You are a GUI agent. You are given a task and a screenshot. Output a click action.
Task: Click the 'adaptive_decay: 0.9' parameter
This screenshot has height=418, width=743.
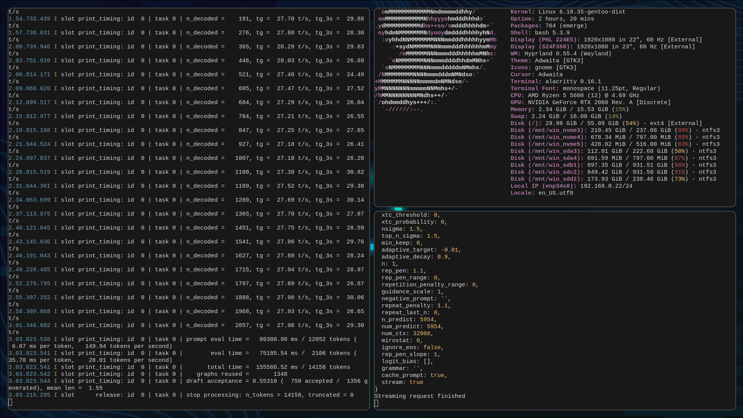click(x=416, y=257)
